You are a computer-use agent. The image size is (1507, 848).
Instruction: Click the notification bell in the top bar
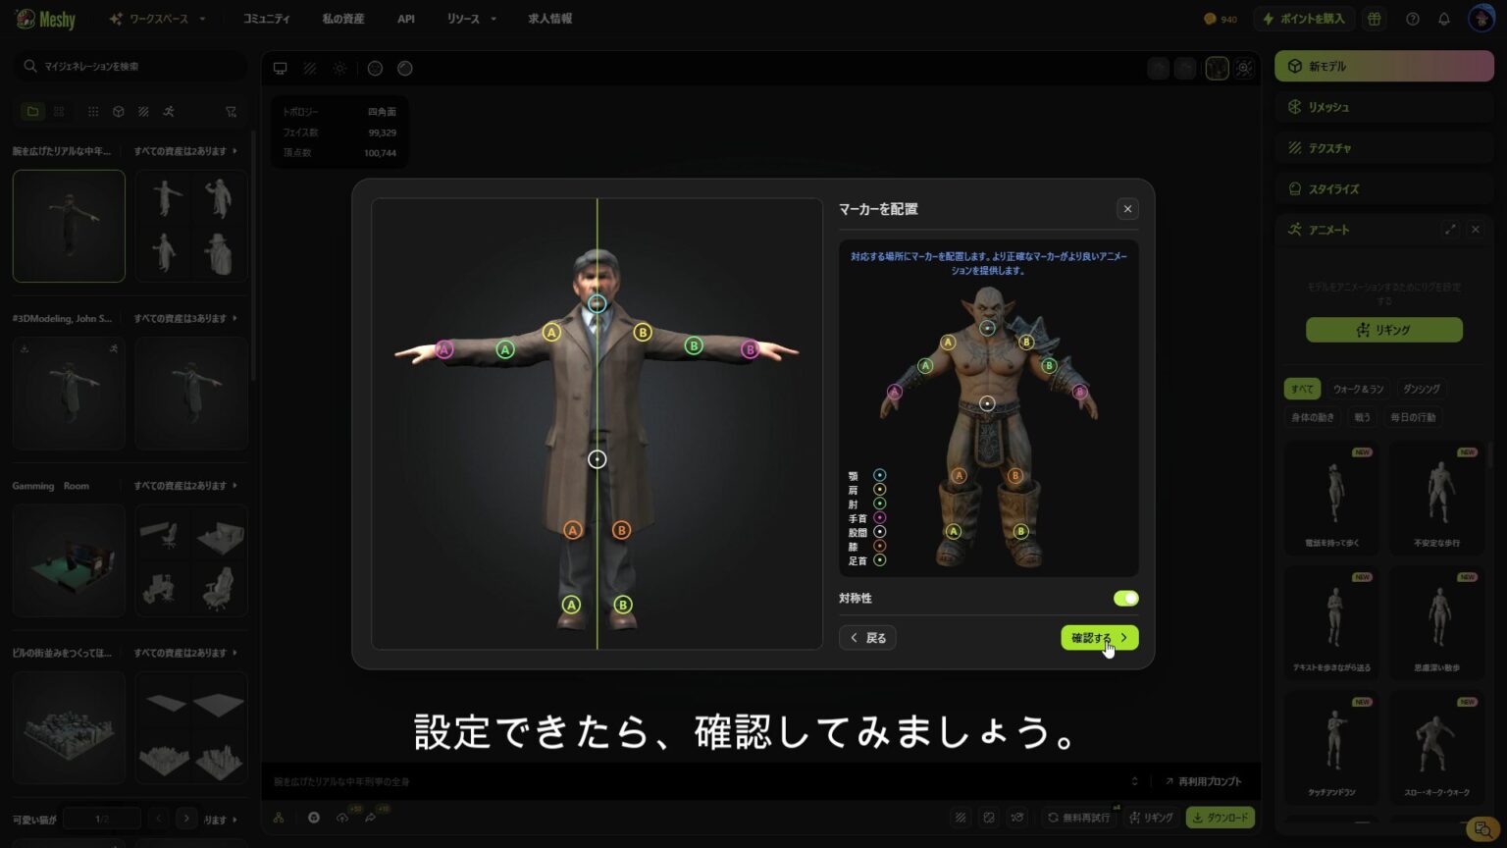pyautogui.click(x=1442, y=18)
